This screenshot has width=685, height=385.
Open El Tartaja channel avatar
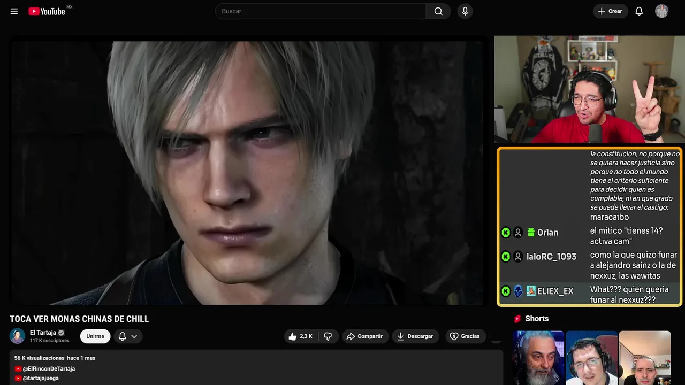coord(17,336)
